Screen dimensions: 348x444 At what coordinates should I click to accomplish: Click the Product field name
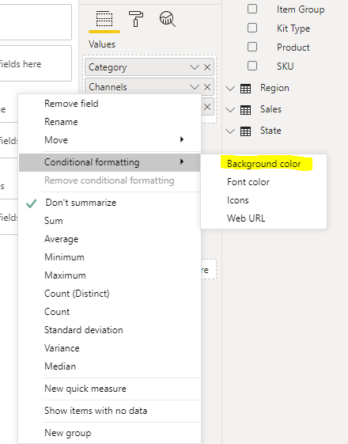click(293, 47)
